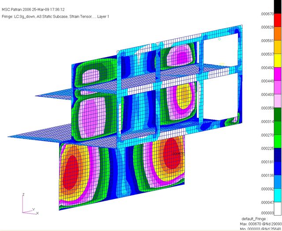Select the Max .000670 @Nd 29093 text
The image size is (282, 231).
coord(261,224)
